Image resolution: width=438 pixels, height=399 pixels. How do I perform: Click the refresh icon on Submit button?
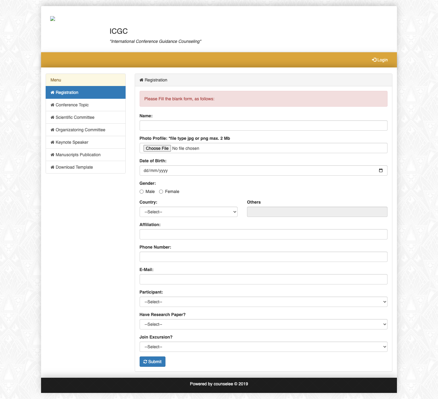click(145, 362)
